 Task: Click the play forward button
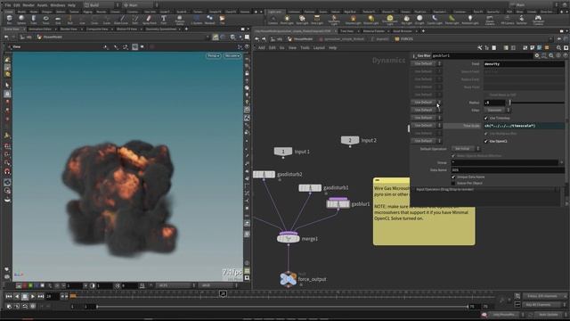[33, 297]
